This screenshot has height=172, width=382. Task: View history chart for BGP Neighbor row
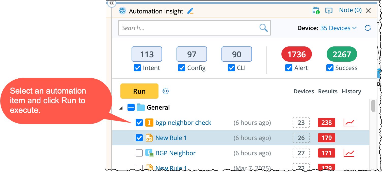click(x=349, y=153)
